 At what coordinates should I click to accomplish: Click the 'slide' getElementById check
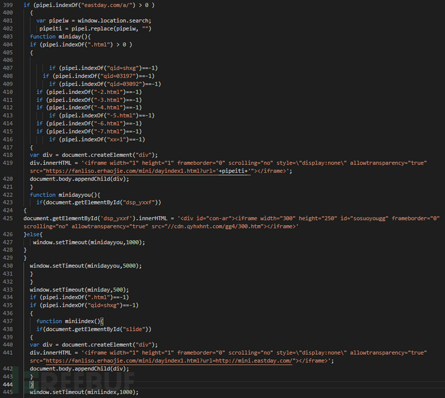(x=94, y=329)
